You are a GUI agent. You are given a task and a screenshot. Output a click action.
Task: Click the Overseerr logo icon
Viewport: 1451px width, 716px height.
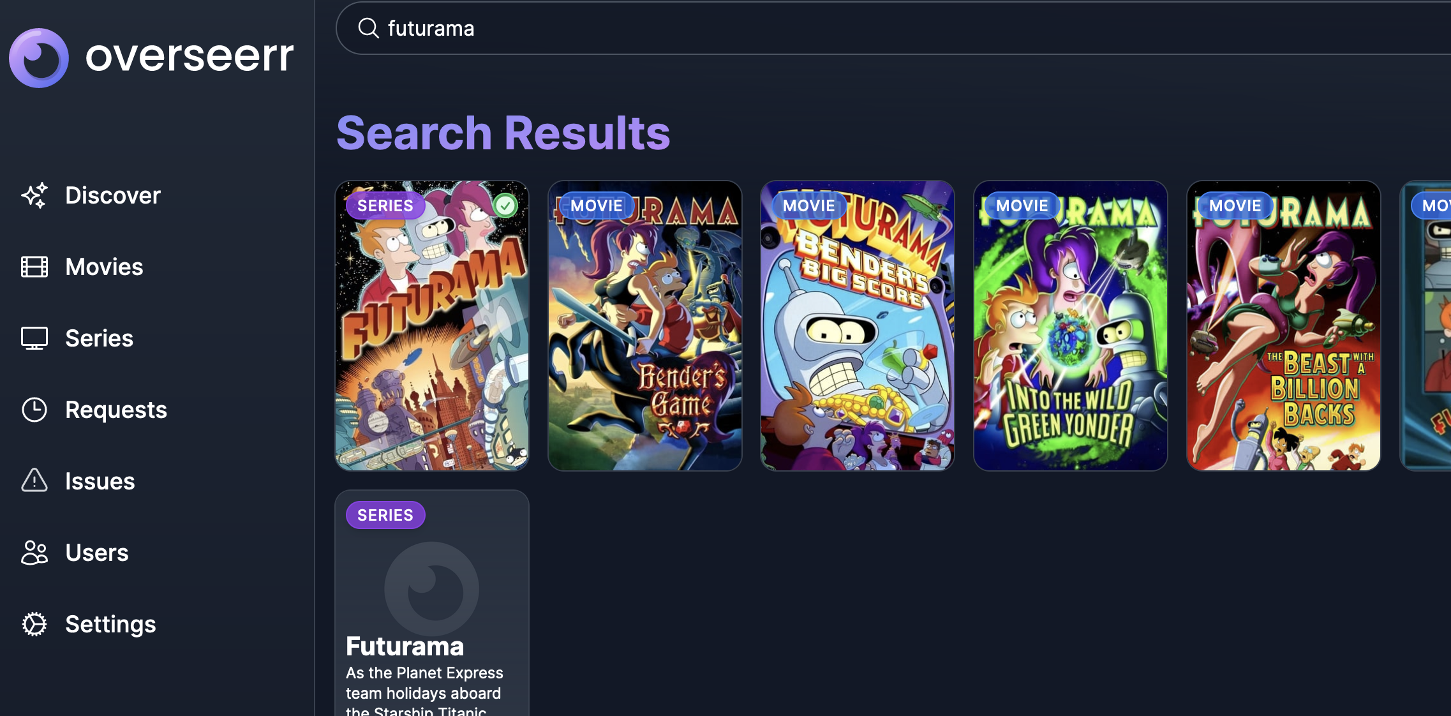pyautogui.click(x=39, y=57)
